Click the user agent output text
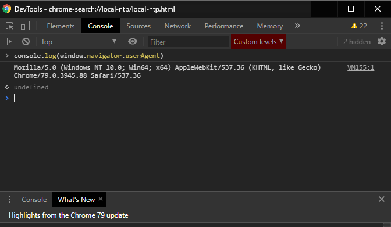The height and width of the screenshot is (227, 391). tap(167, 71)
